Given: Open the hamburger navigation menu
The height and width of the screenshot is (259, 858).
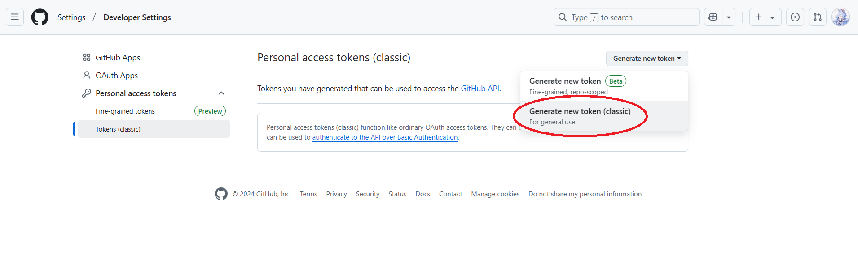Looking at the screenshot, I should tap(15, 17).
